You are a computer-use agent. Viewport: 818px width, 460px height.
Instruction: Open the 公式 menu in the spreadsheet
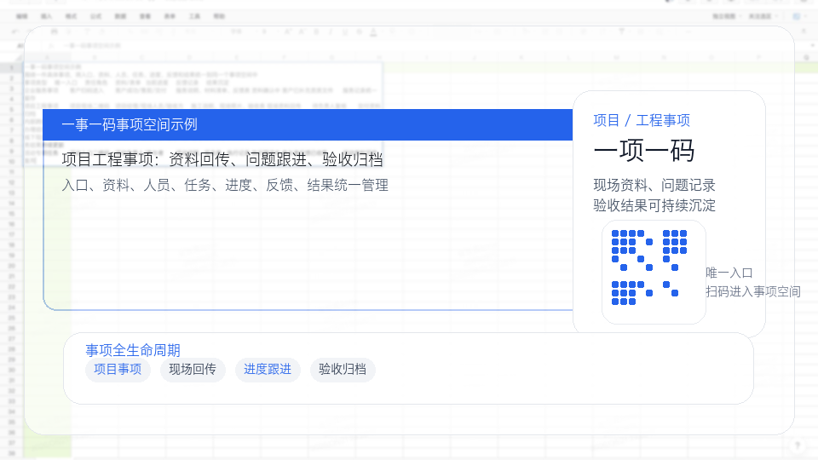(96, 17)
